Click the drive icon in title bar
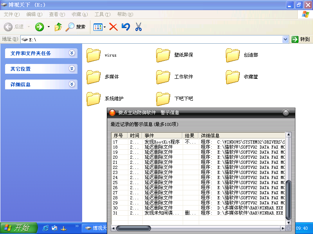The width and height of the screenshot is (313, 234). (4, 5)
